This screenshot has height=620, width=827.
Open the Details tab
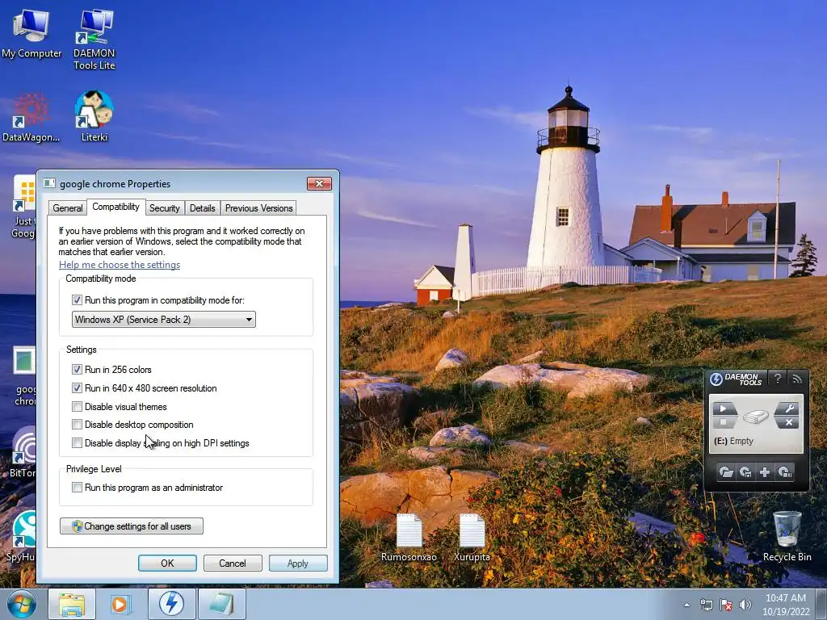[203, 208]
